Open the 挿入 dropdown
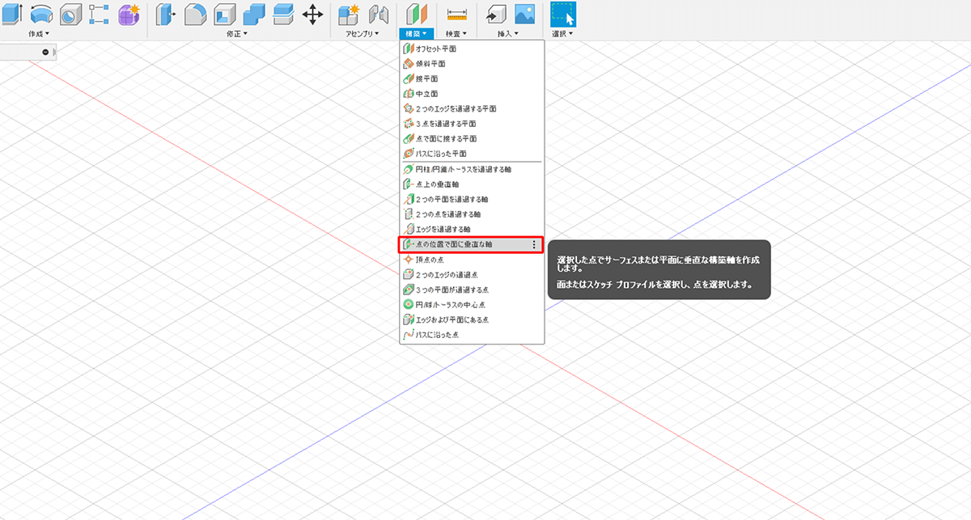This screenshot has width=971, height=520. (509, 34)
